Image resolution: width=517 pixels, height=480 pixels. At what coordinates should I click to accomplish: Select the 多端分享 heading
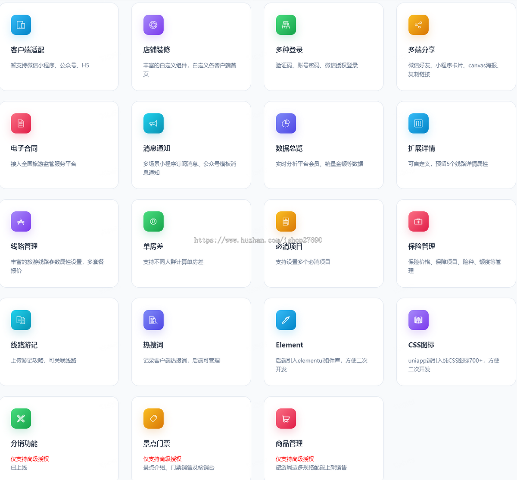[422, 50]
